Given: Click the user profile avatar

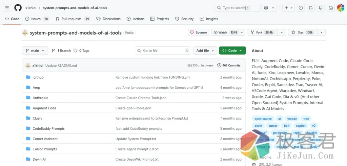Looking at the screenshot, I should [x=341, y=8].
